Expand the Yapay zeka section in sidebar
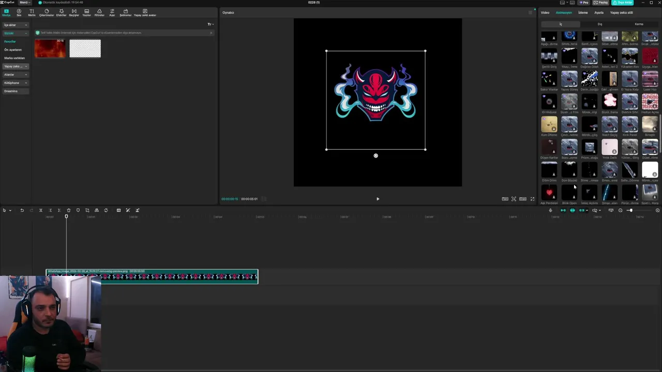 click(16, 66)
